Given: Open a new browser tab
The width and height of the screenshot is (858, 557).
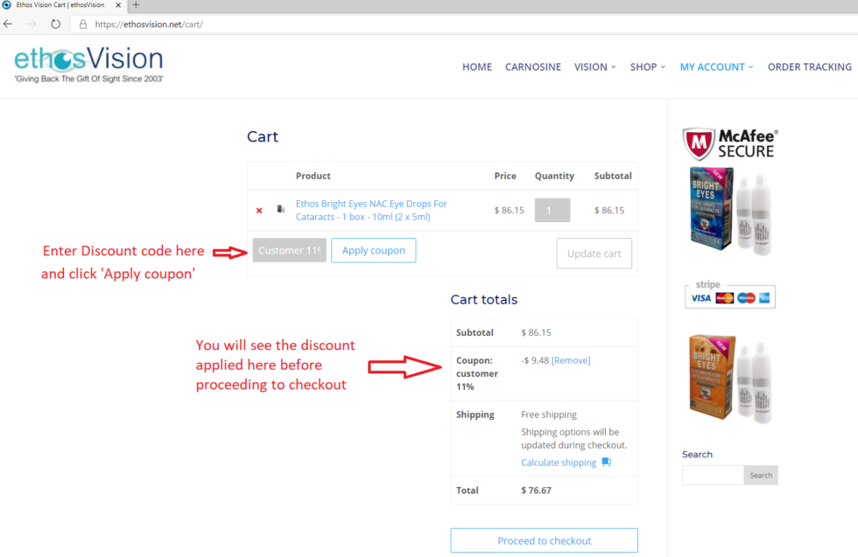Looking at the screenshot, I should (136, 5).
